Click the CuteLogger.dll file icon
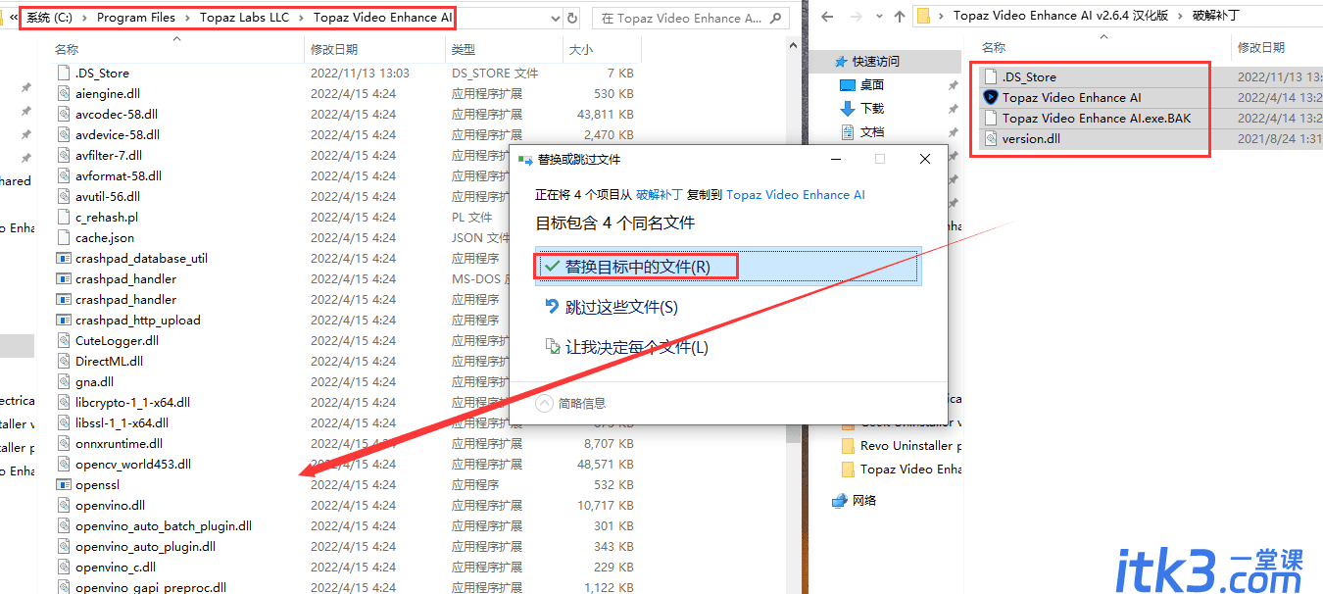 tap(64, 340)
